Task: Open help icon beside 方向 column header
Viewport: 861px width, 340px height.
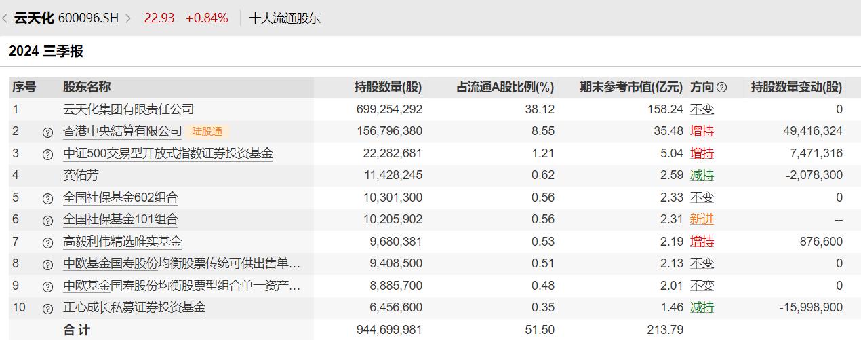Action: pos(721,88)
